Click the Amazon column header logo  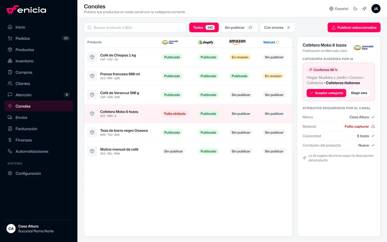coord(237,42)
